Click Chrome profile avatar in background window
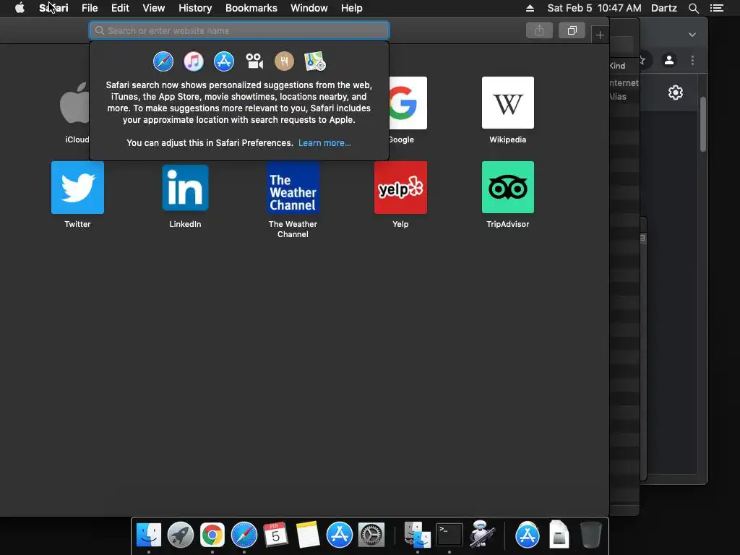 click(669, 61)
